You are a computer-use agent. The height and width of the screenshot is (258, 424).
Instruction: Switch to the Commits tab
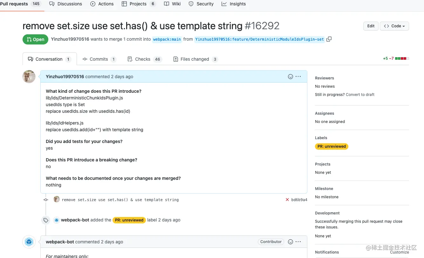(x=99, y=59)
